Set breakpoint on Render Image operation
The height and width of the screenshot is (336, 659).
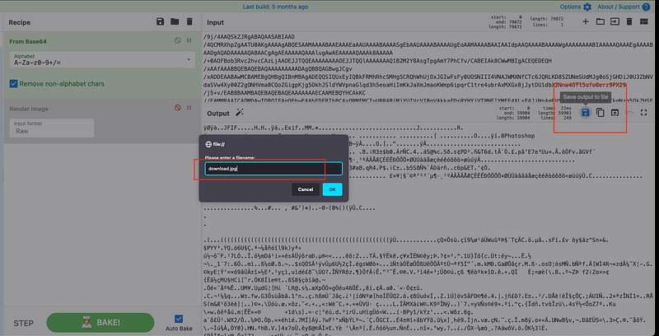coord(189,108)
